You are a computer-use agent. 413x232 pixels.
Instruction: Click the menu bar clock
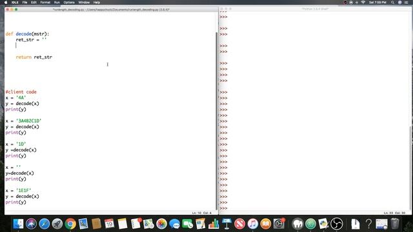pos(378,3)
